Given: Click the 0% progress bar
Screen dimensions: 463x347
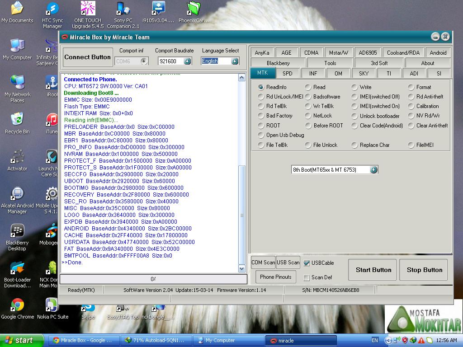Looking at the screenshot, I should (153, 279).
